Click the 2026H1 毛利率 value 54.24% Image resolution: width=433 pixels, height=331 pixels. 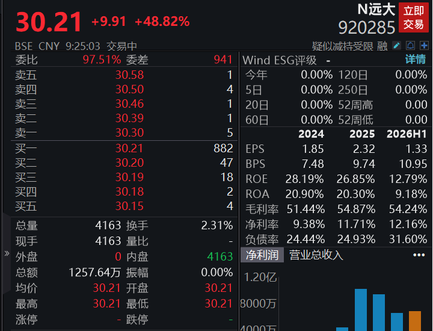click(x=408, y=209)
